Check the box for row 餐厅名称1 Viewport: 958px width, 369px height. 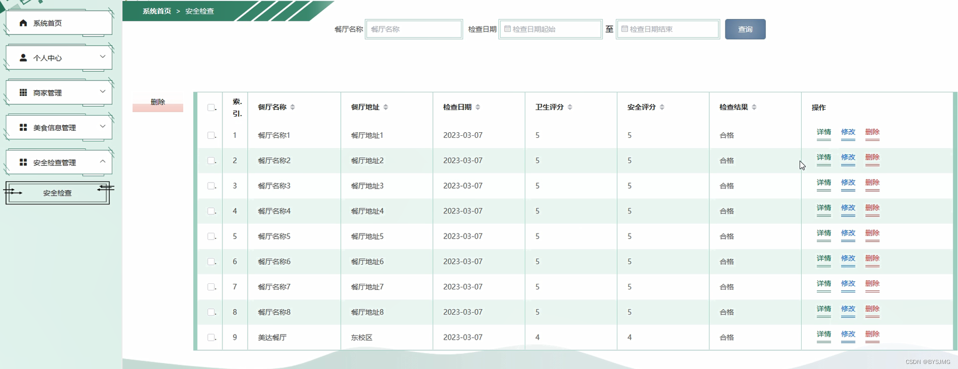211,135
